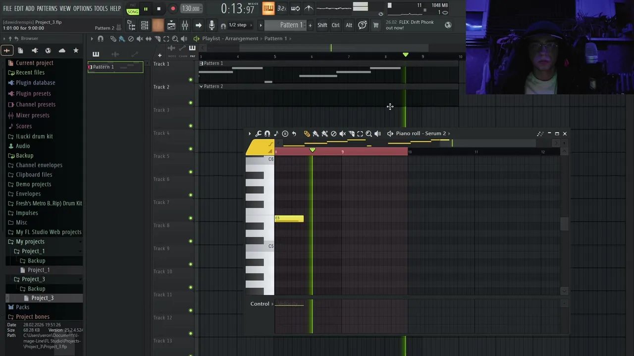Toggle the countdown before recording icon
Screen dimensions: 634x356
tap(281, 8)
